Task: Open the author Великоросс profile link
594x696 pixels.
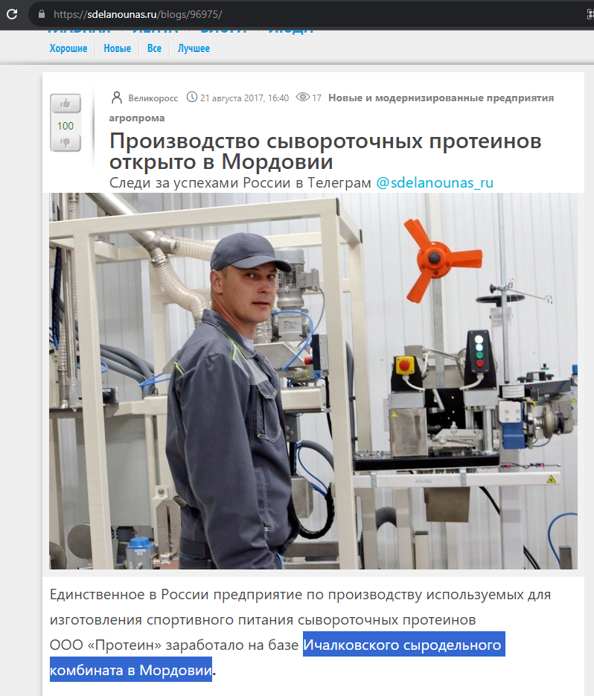Action: click(x=153, y=98)
